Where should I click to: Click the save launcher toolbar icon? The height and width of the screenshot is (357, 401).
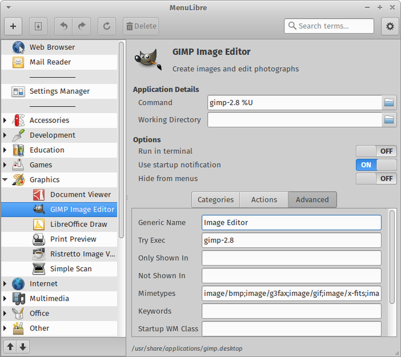click(38, 26)
